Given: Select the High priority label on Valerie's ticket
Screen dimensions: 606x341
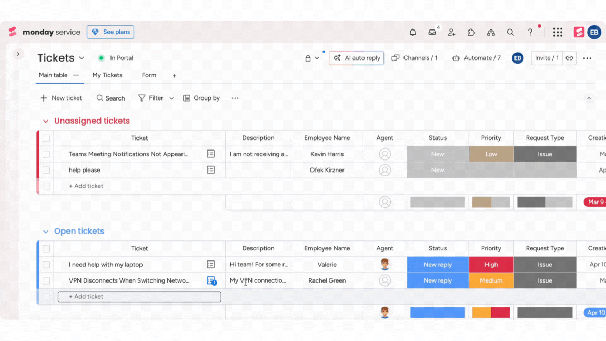Looking at the screenshot, I should (491, 264).
